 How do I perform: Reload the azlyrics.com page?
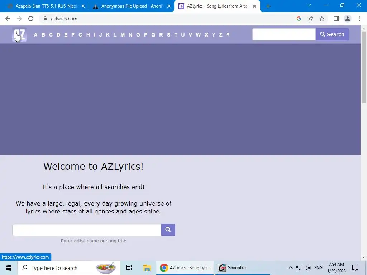[31, 19]
